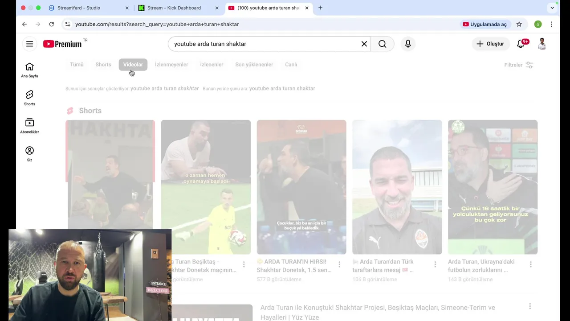The width and height of the screenshot is (570, 321).
Task: Open Abonelikler in sidebar
Action: coord(29,126)
